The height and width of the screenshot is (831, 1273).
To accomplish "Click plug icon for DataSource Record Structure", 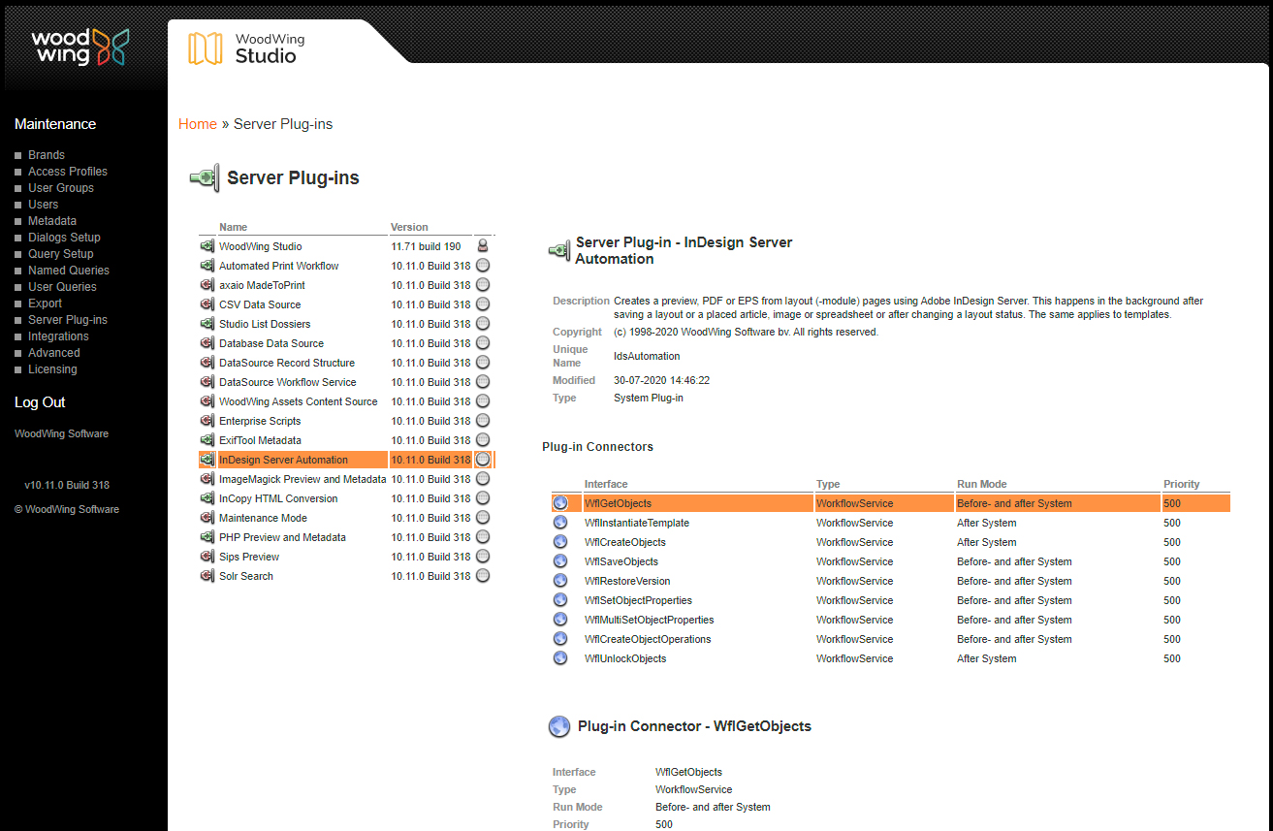I will pyautogui.click(x=207, y=363).
